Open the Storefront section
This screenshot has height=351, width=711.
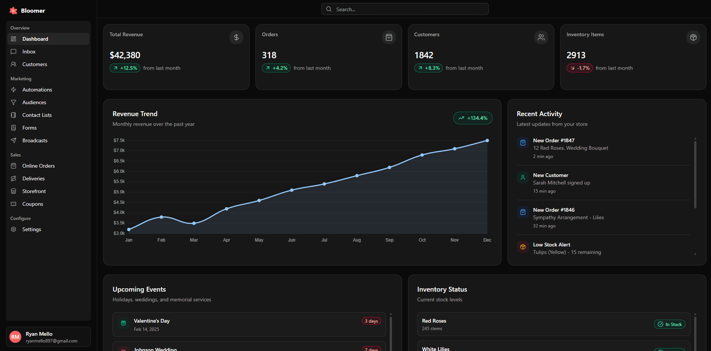point(34,191)
